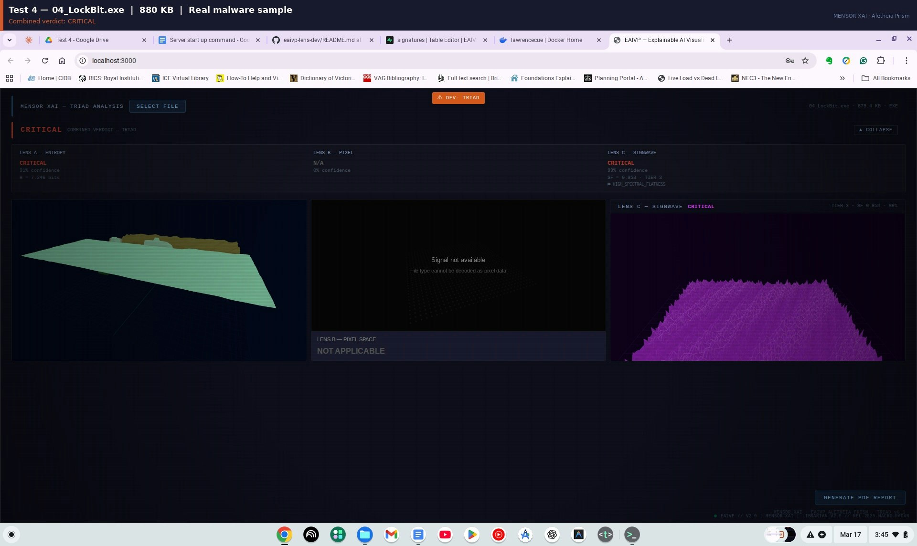
Task: Go to browser home page icon
Action: [62, 61]
